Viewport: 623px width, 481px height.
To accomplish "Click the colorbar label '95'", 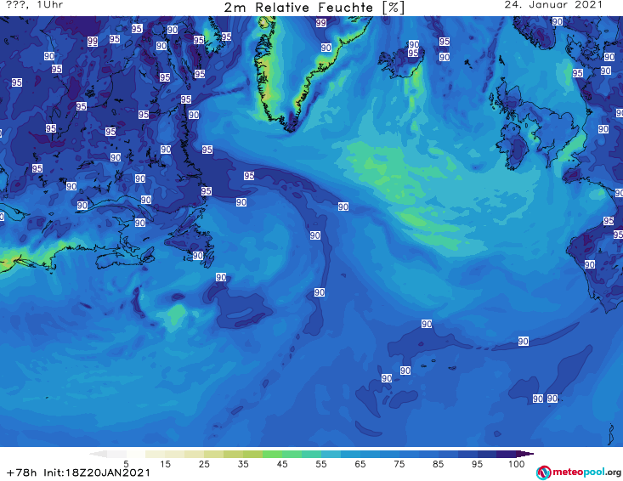I will coord(477,464).
